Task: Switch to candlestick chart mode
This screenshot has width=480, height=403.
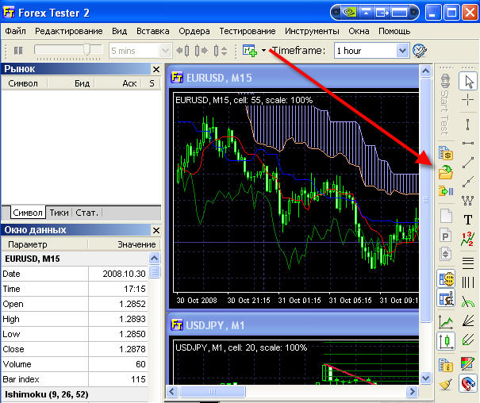Action: (446, 341)
